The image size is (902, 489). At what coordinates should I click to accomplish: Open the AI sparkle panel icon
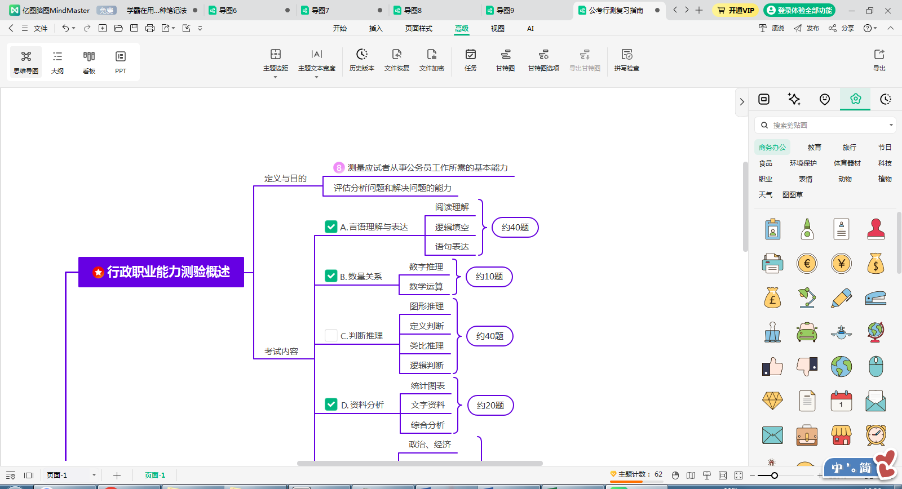(794, 99)
